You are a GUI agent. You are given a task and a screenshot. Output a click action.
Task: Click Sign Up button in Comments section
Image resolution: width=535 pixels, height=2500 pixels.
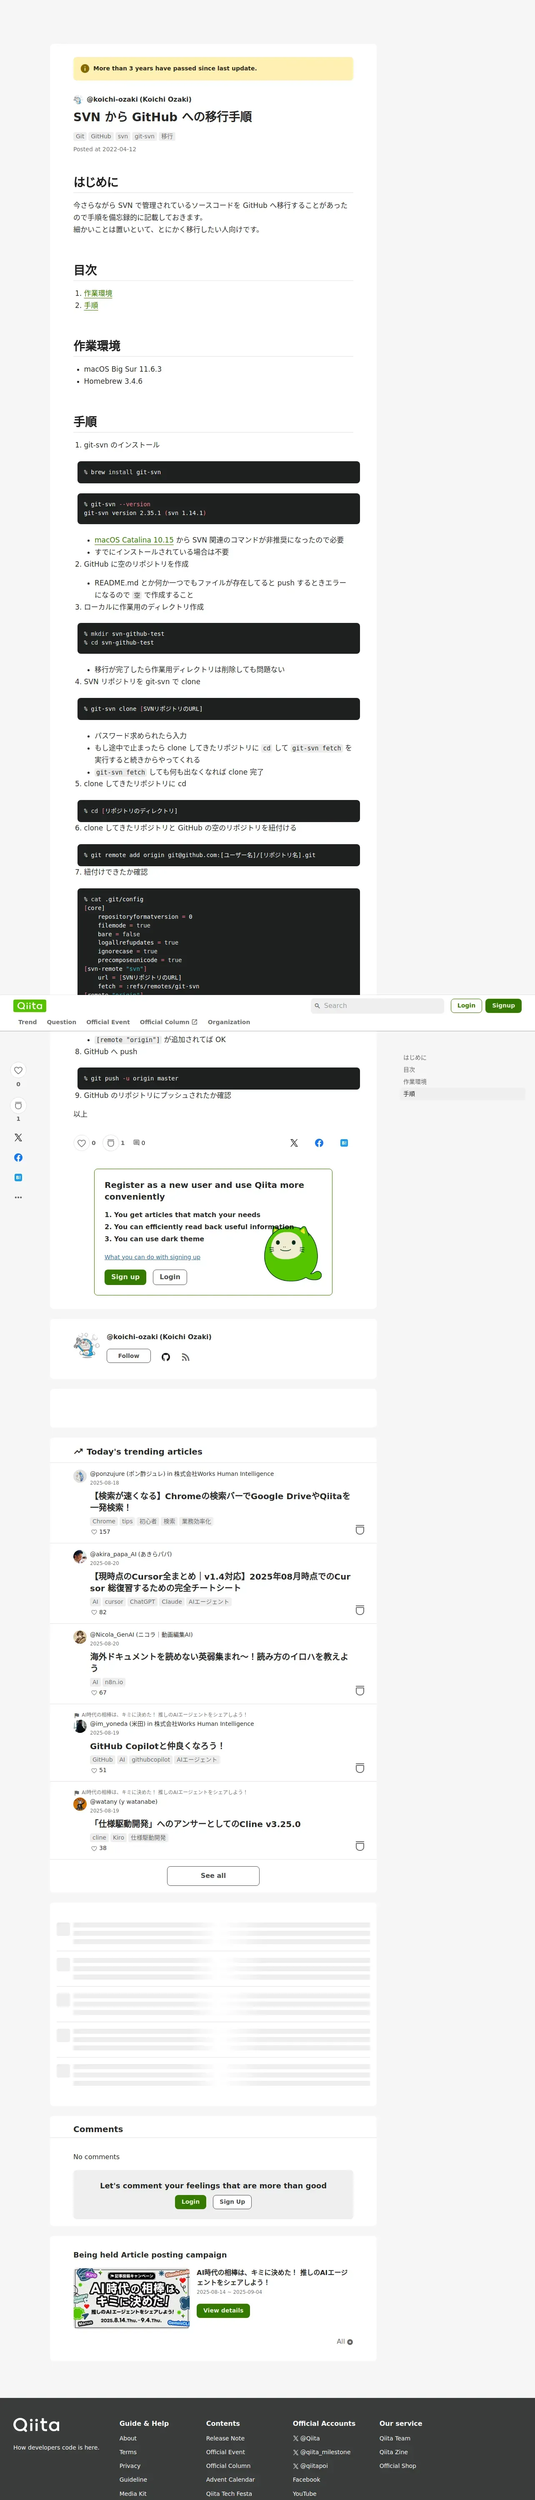coord(232,2202)
